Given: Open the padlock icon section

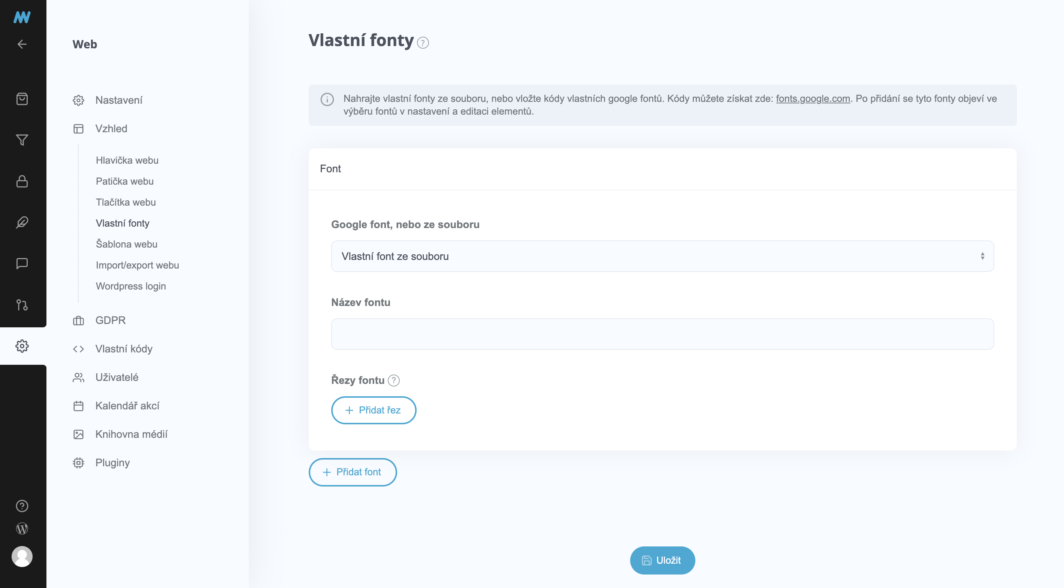Looking at the screenshot, I should click(22, 181).
